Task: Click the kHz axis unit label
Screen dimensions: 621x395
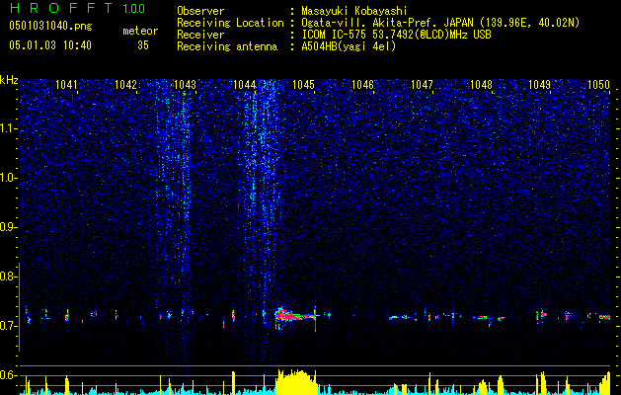Action: [9, 80]
